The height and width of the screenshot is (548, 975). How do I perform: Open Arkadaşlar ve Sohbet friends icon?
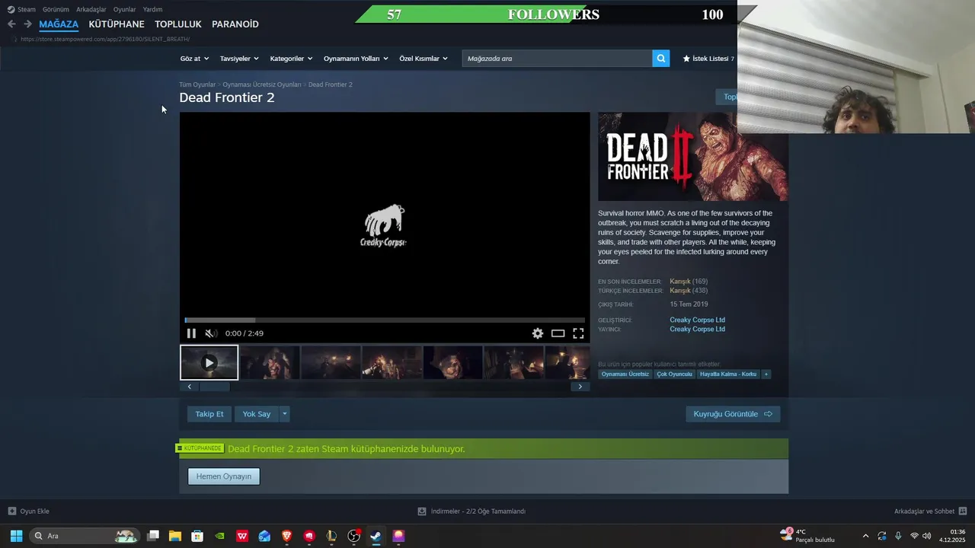963,511
